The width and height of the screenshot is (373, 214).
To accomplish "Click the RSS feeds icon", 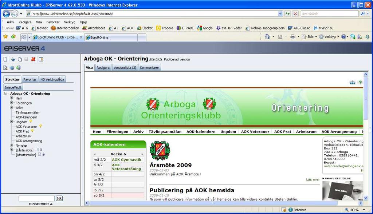I will tap(280, 37).
